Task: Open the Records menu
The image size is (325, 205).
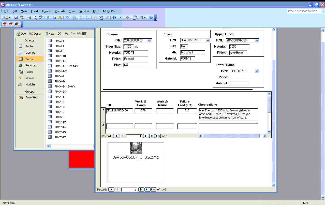Action: coord(60,11)
